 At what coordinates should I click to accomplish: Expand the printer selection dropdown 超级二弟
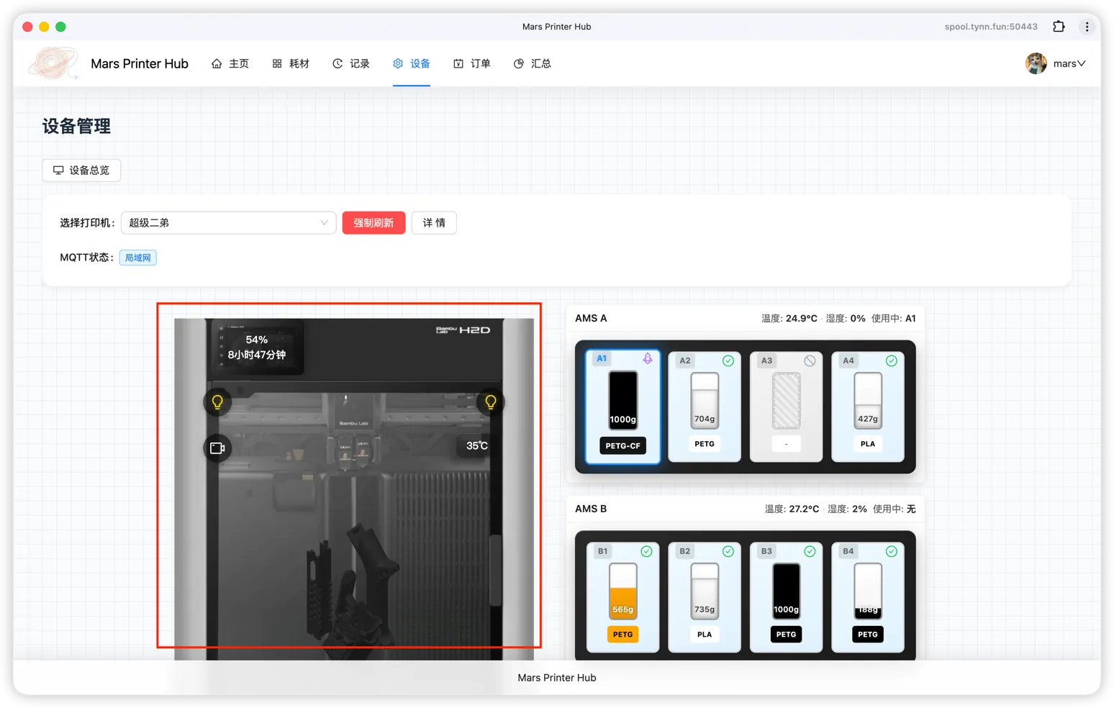click(x=228, y=223)
